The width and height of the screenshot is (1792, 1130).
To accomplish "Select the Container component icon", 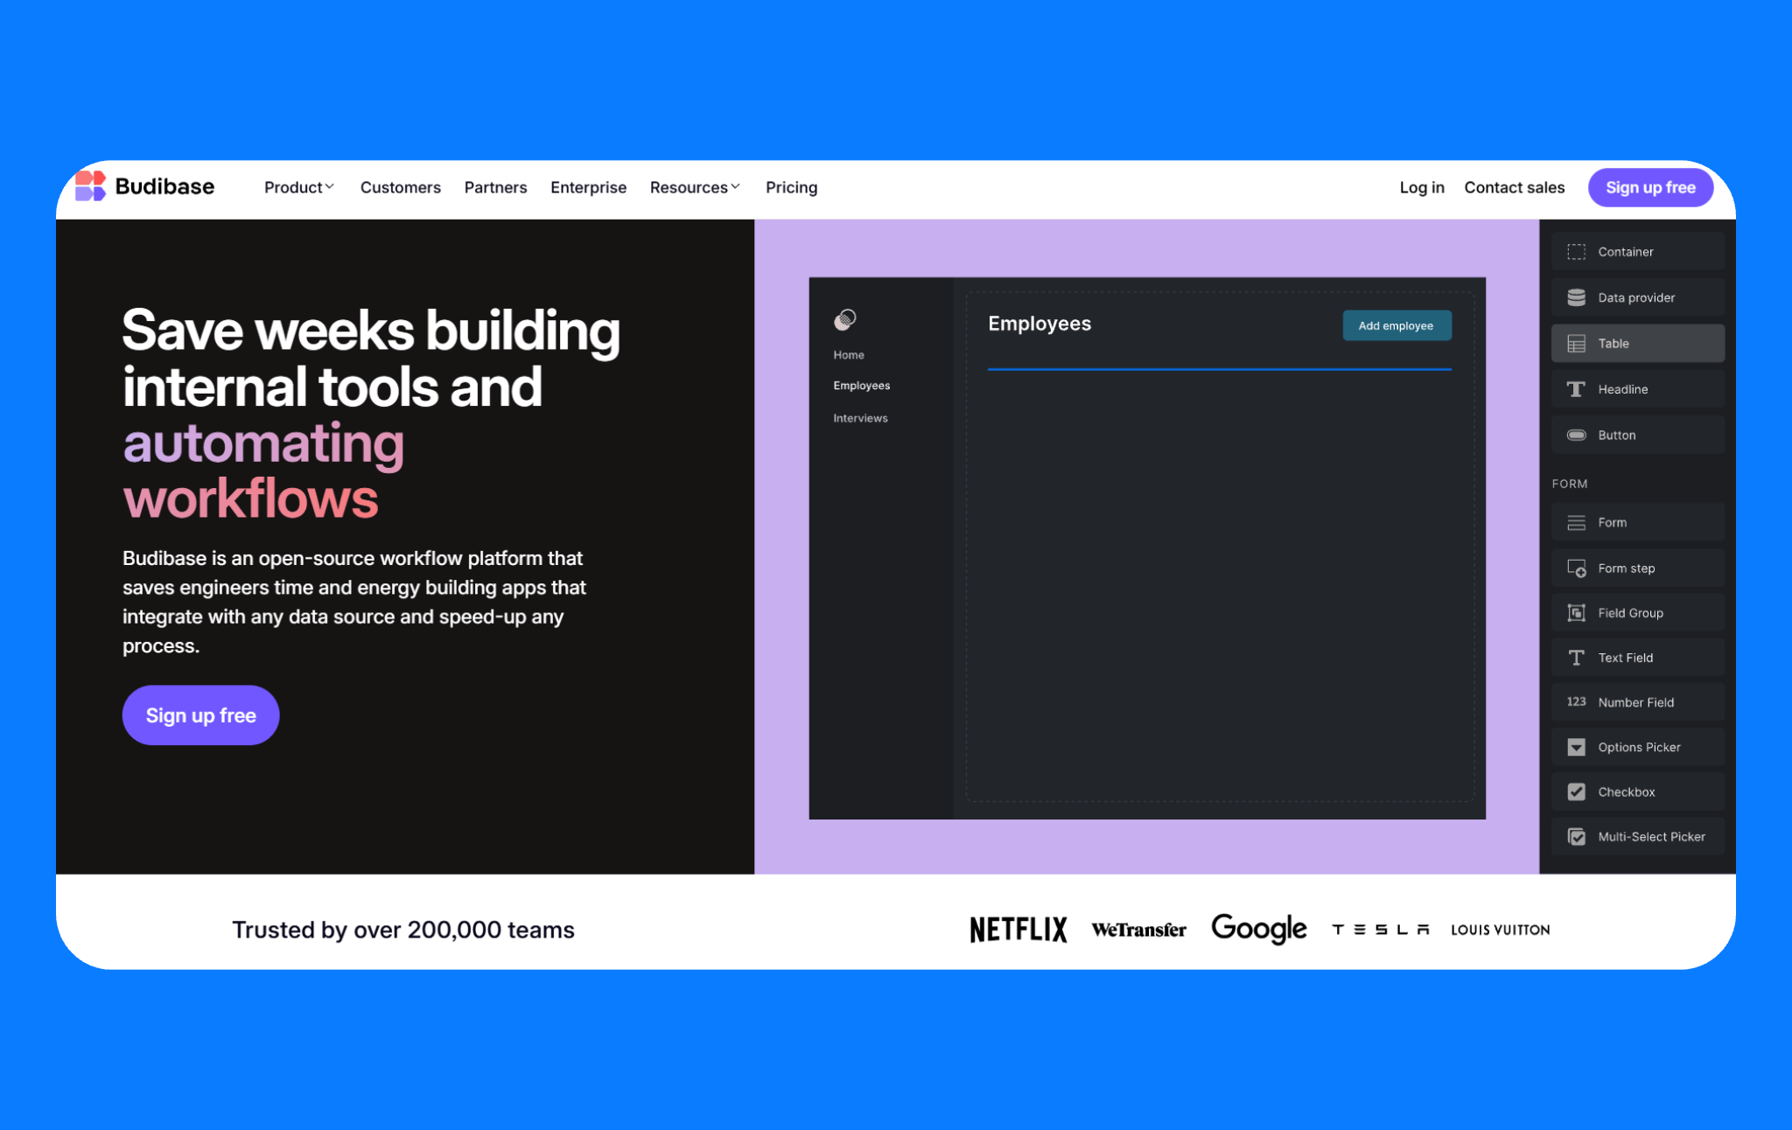I will (x=1576, y=252).
